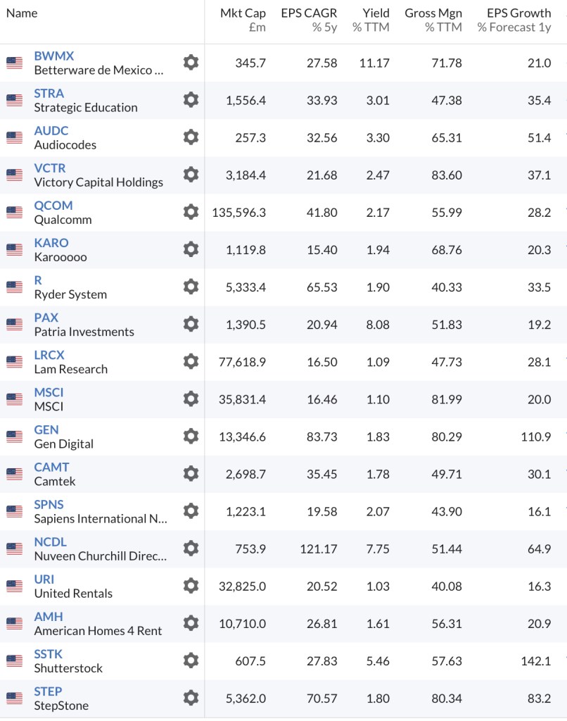Click the gear icon next to Shutterstock
567x721 pixels.
(191, 660)
